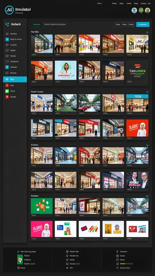
Task: Expand the third gallery section's corner control
Action: [x=147, y=145]
